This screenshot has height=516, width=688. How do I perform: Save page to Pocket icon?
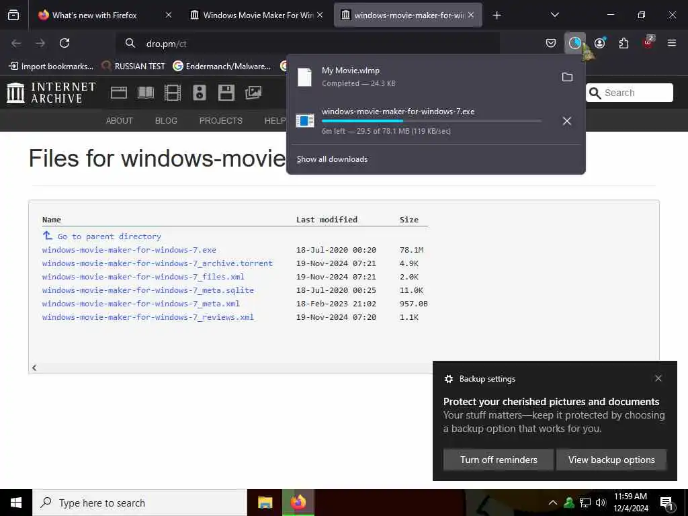tap(551, 43)
